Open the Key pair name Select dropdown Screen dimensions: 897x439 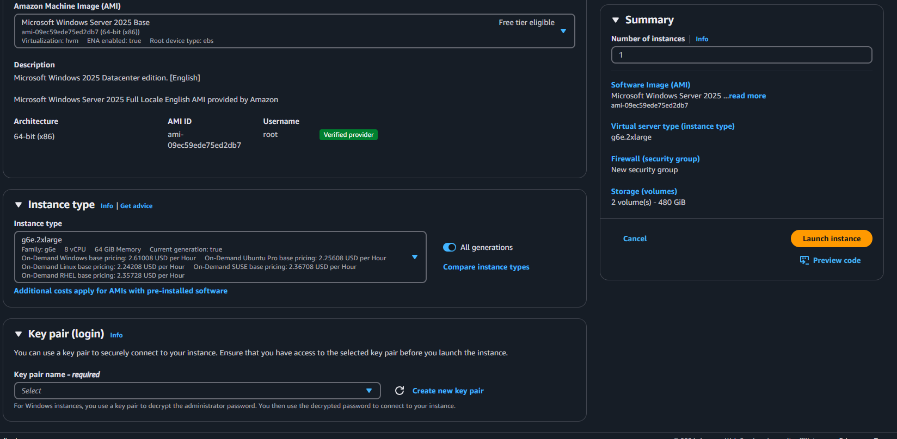point(197,391)
